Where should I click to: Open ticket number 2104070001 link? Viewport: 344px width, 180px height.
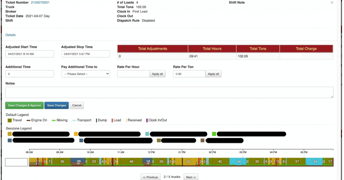click(40, 3)
